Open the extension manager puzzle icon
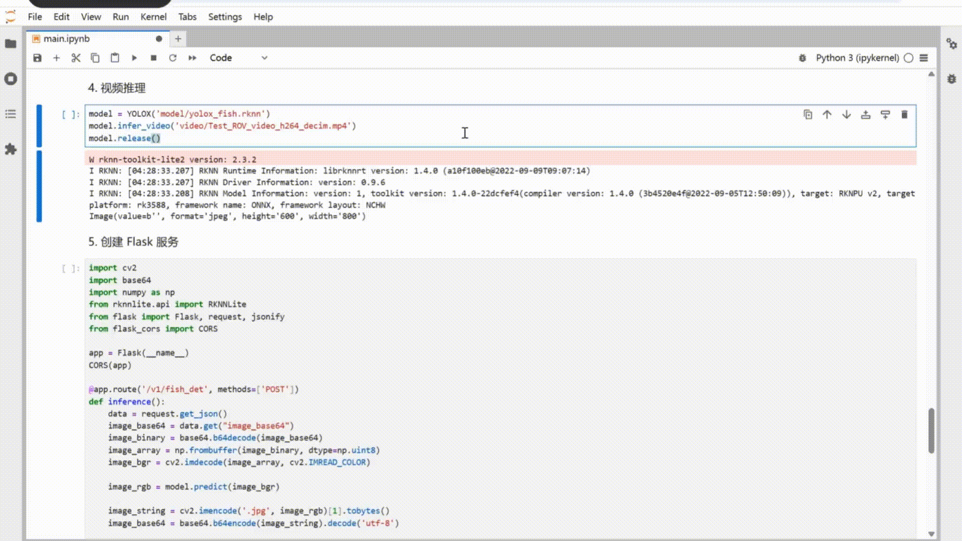The height and width of the screenshot is (541, 962). coord(11,149)
